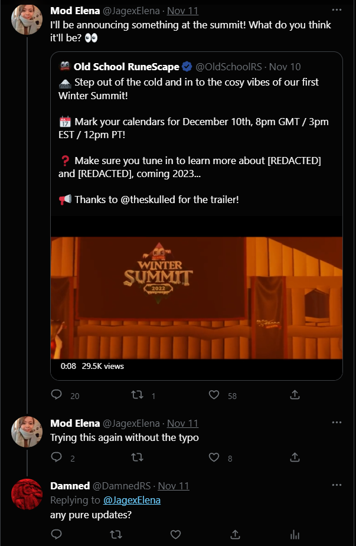Retweet the 'Trying this again' tweet
The width and height of the screenshot is (356, 546).
(x=136, y=457)
